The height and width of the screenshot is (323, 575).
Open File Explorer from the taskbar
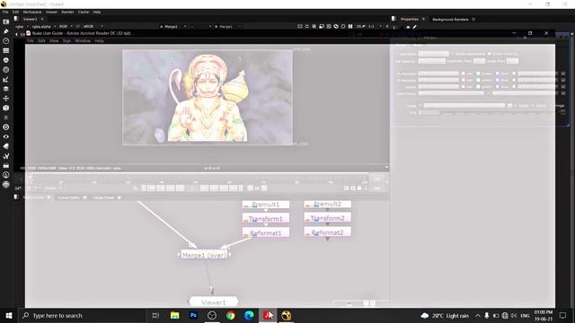[x=174, y=315]
